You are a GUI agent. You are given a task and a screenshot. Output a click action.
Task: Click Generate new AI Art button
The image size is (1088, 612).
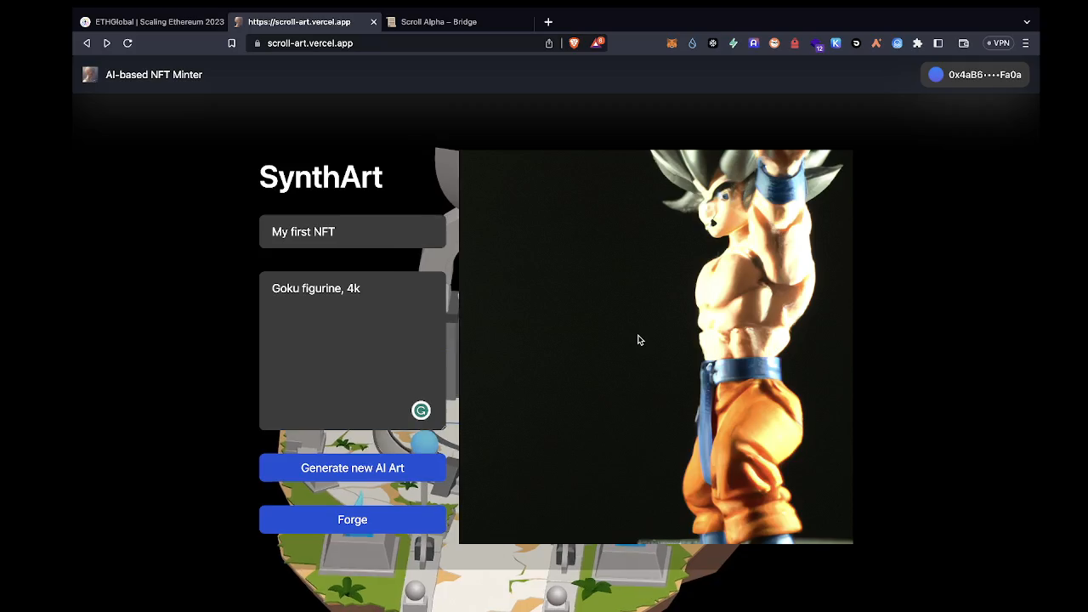(353, 468)
